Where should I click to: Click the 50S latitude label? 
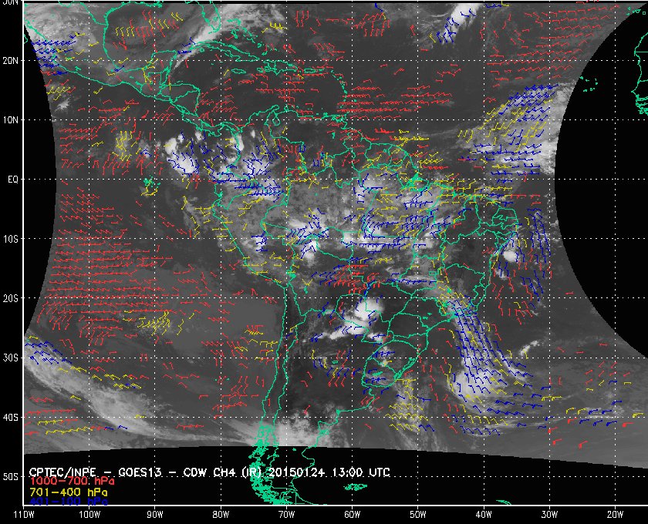[10, 476]
